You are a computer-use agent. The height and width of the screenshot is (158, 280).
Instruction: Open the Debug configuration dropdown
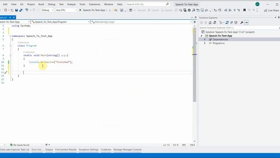tap(47, 10)
